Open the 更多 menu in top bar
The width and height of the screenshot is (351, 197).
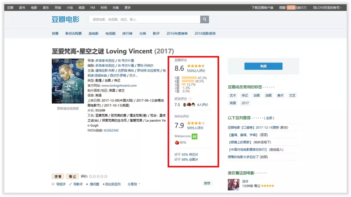click(x=128, y=8)
